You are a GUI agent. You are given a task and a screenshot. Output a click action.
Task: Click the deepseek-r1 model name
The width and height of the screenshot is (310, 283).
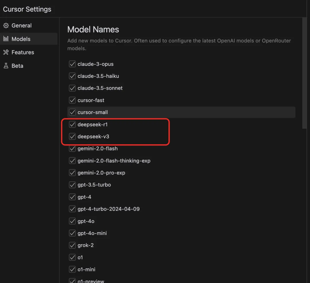click(x=92, y=124)
